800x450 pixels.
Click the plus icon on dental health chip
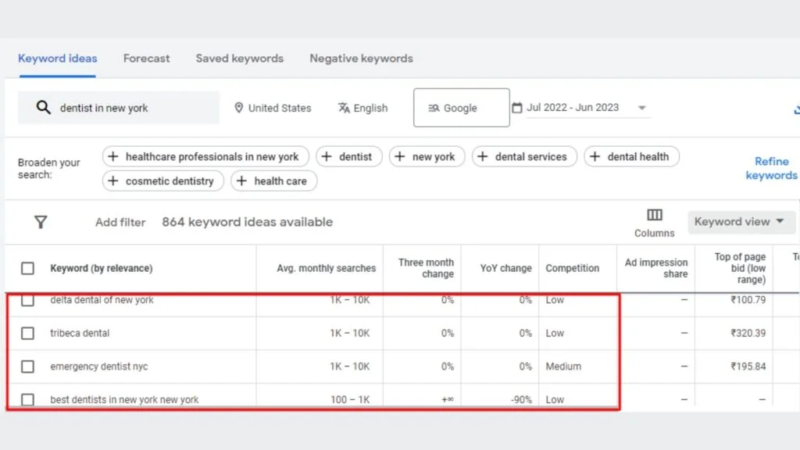595,156
